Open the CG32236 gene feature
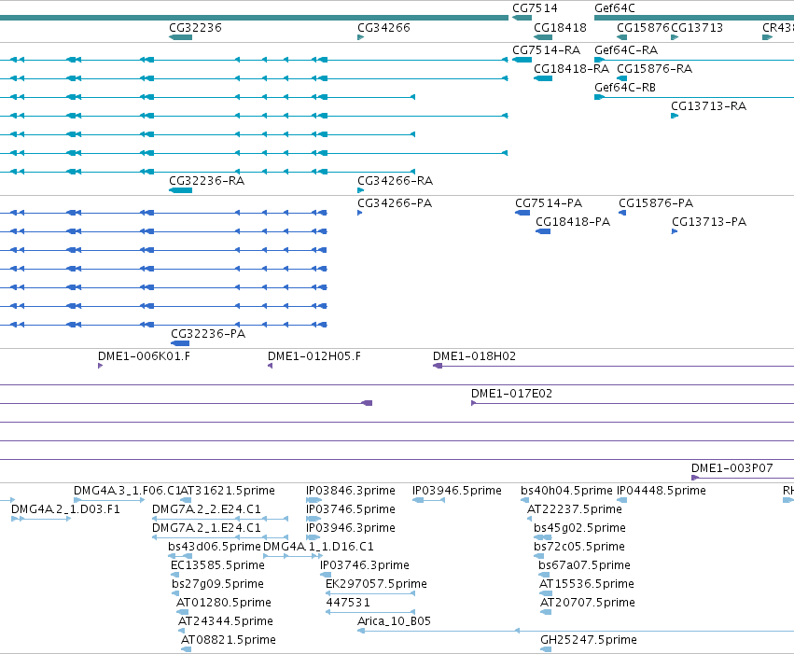 point(180,37)
